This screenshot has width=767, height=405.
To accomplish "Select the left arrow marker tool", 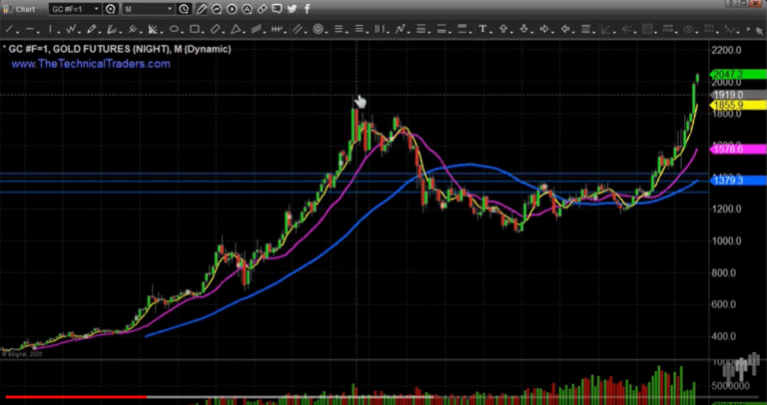I will click(x=564, y=29).
